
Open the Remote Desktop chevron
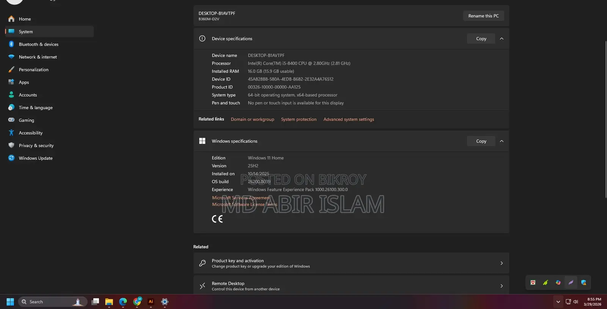[502, 286]
